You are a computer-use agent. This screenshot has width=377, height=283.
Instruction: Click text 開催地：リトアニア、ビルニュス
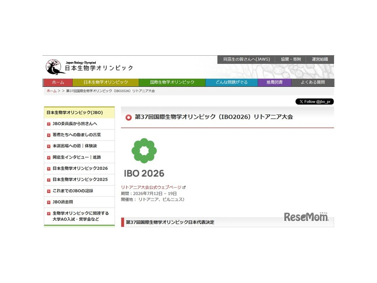click(x=153, y=199)
